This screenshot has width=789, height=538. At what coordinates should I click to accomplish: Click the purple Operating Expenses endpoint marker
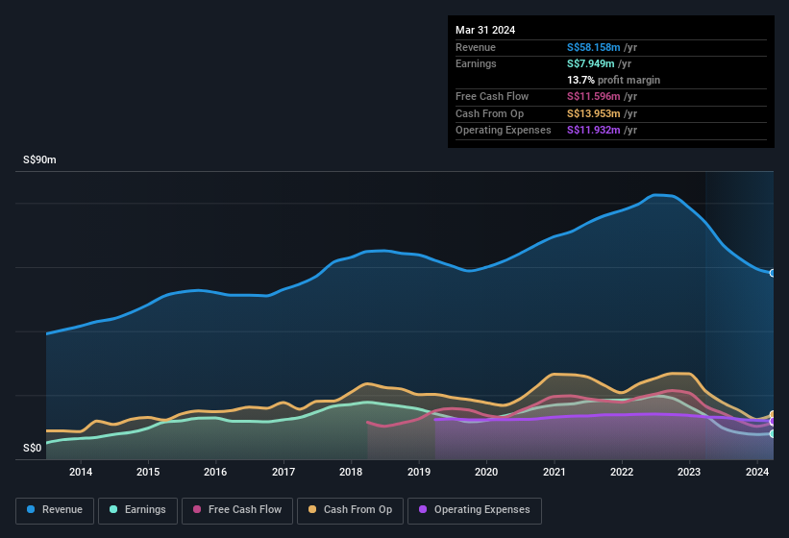(773, 422)
